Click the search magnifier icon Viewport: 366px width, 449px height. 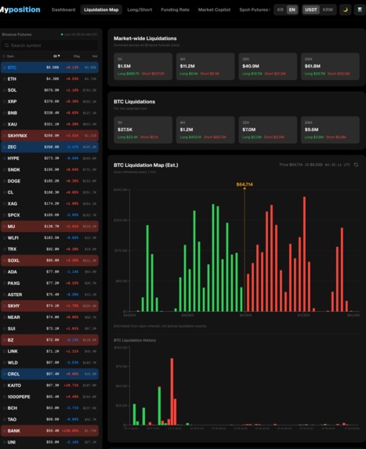click(6, 45)
